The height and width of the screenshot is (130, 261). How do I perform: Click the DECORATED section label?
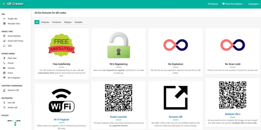coord(7,98)
